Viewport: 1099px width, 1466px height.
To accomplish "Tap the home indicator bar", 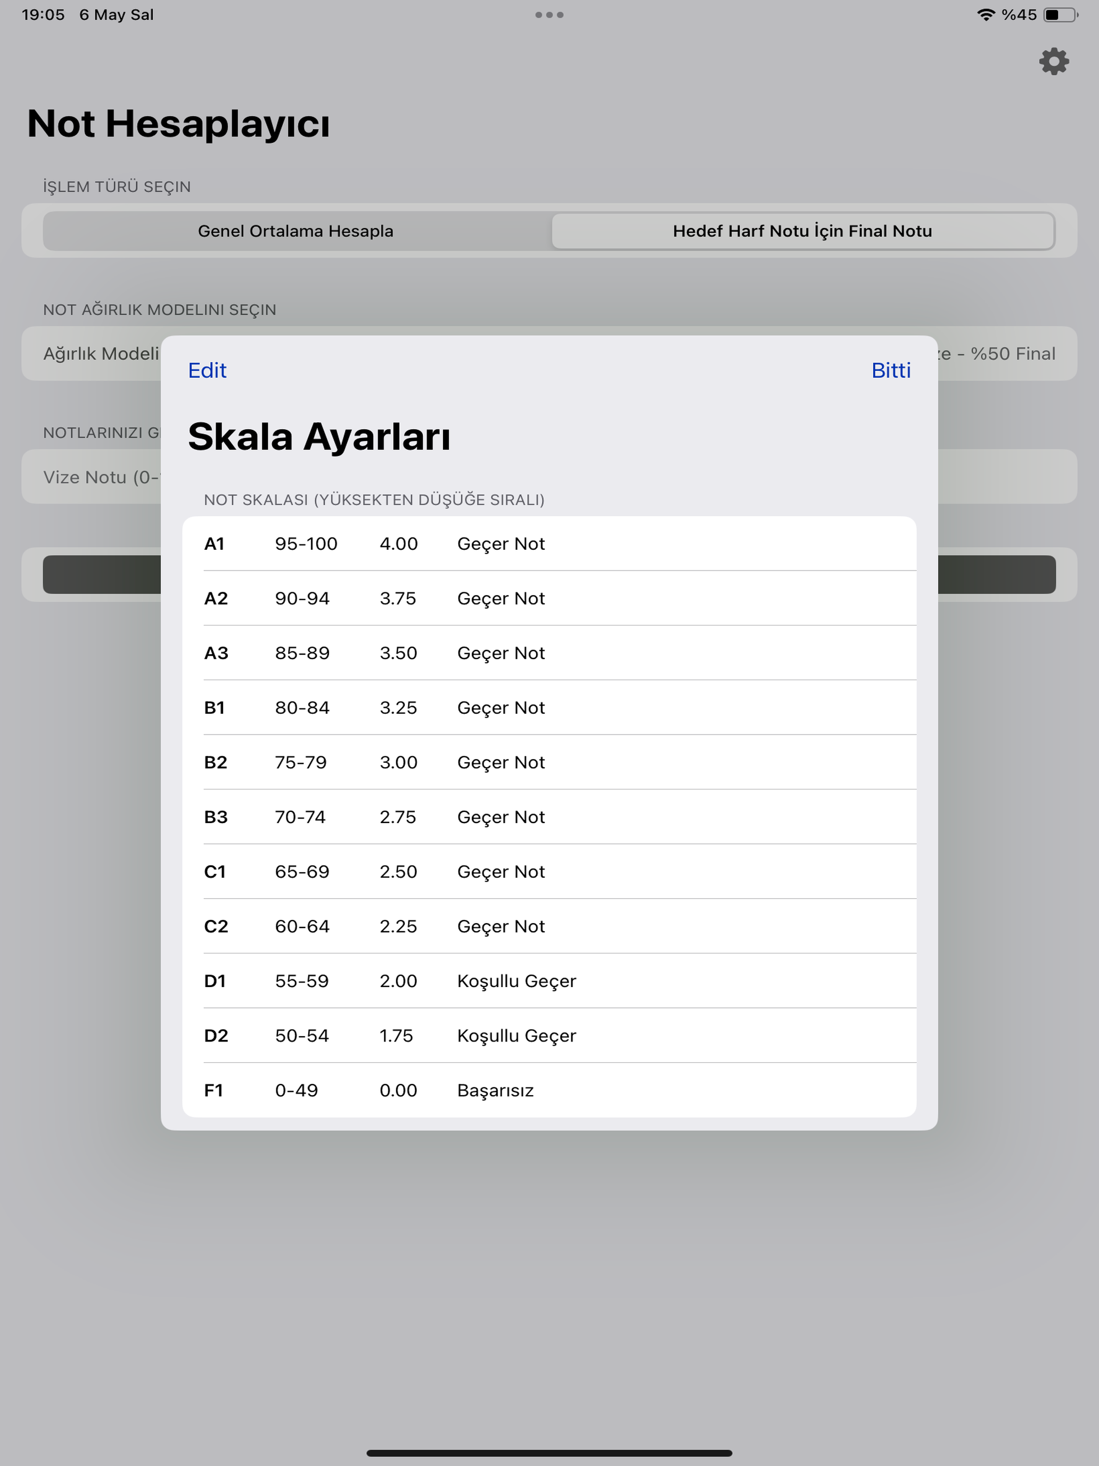I will pyautogui.click(x=549, y=1453).
